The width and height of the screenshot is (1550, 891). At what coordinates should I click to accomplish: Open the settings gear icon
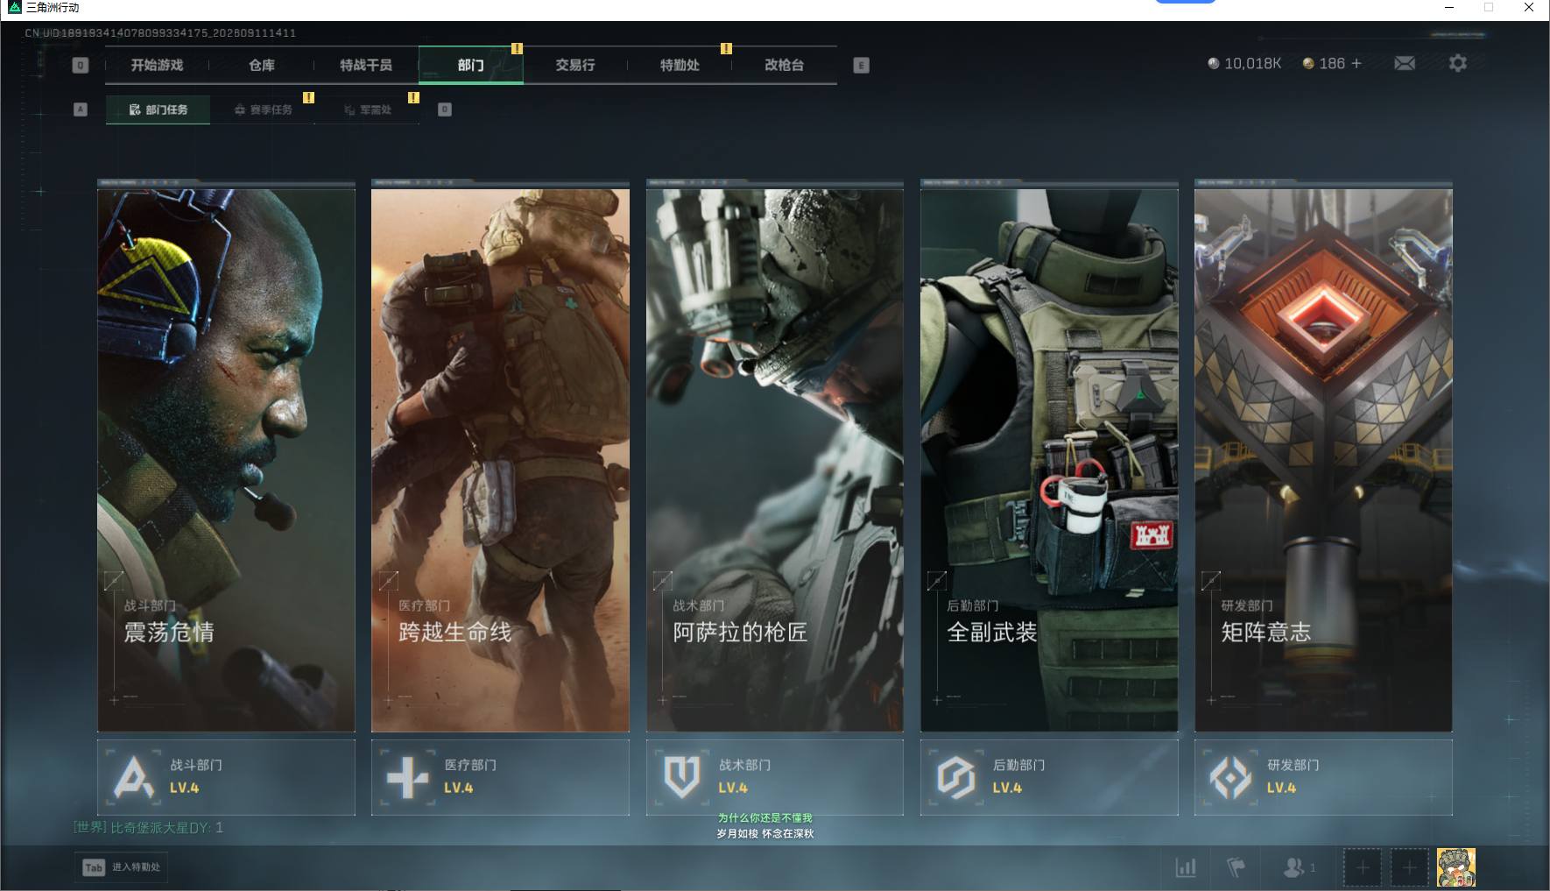pyautogui.click(x=1457, y=63)
